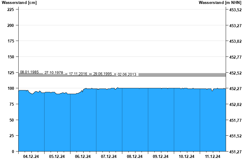Click the 11.12.24 date label
This screenshot has height=168, width=244.
point(213,157)
